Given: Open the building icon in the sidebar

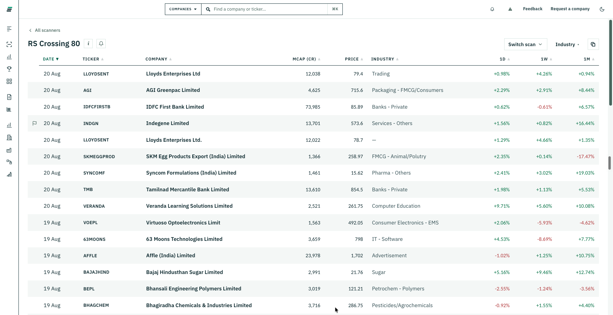Looking at the screenshot, I should [x=9, y=137].
